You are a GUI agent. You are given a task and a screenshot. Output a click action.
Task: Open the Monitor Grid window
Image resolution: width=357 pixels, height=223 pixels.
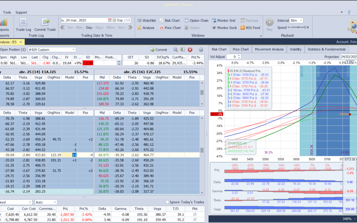point(223,20)
